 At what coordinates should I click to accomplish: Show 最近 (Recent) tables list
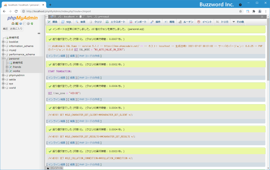click(5, 29)
